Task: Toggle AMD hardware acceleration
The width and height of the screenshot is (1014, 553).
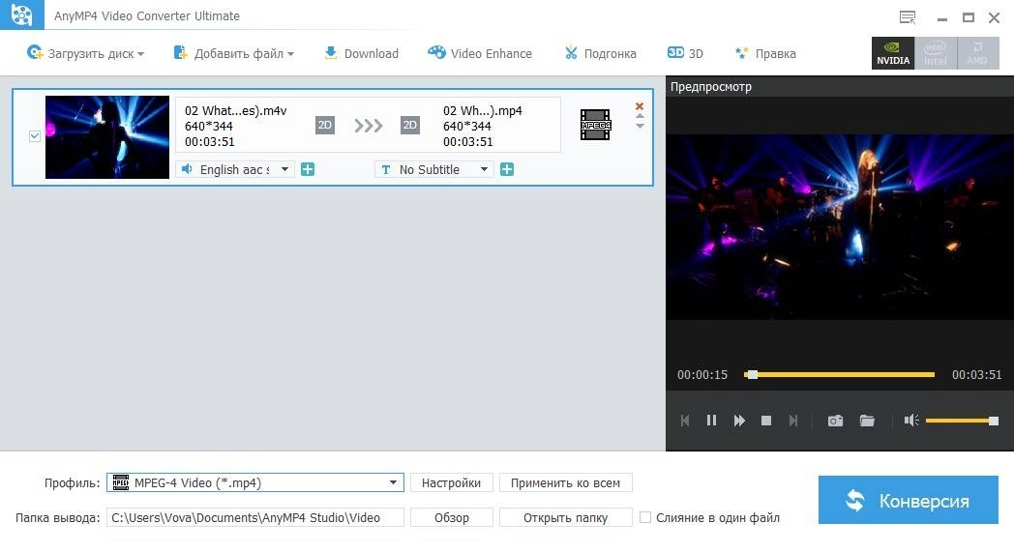Action: pos(977,53)
